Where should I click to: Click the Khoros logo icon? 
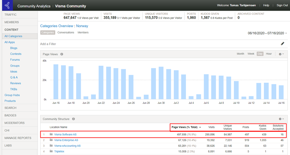pyautogui.click(x=7, y=5)
